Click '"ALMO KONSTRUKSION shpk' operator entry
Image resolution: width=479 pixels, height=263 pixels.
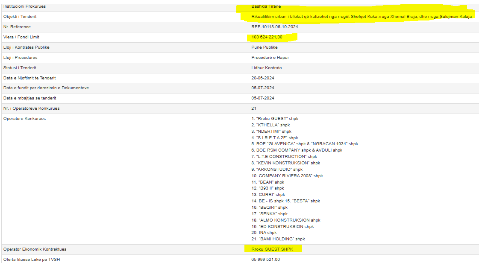285,220
